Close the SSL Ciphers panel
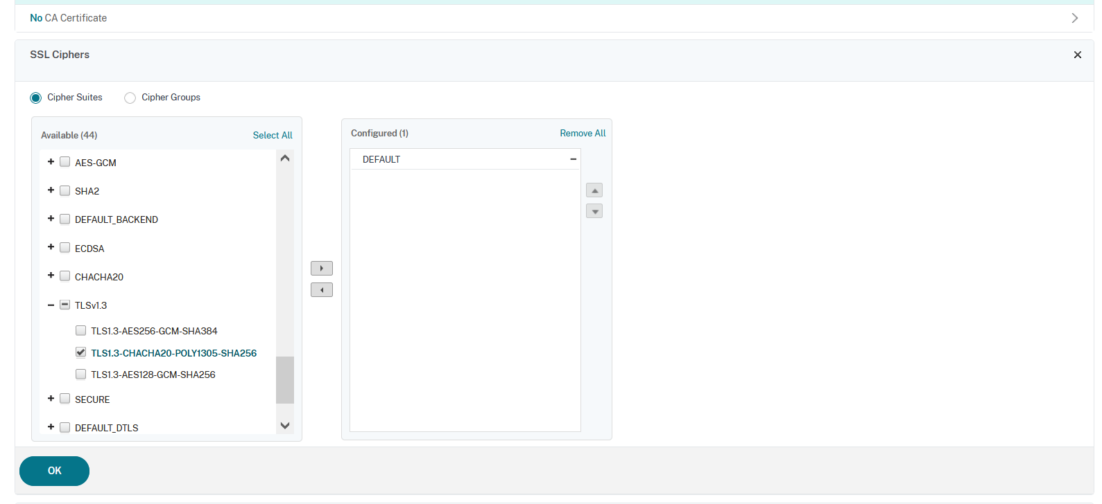1102x504 pixels. [x=1077, y=55]
